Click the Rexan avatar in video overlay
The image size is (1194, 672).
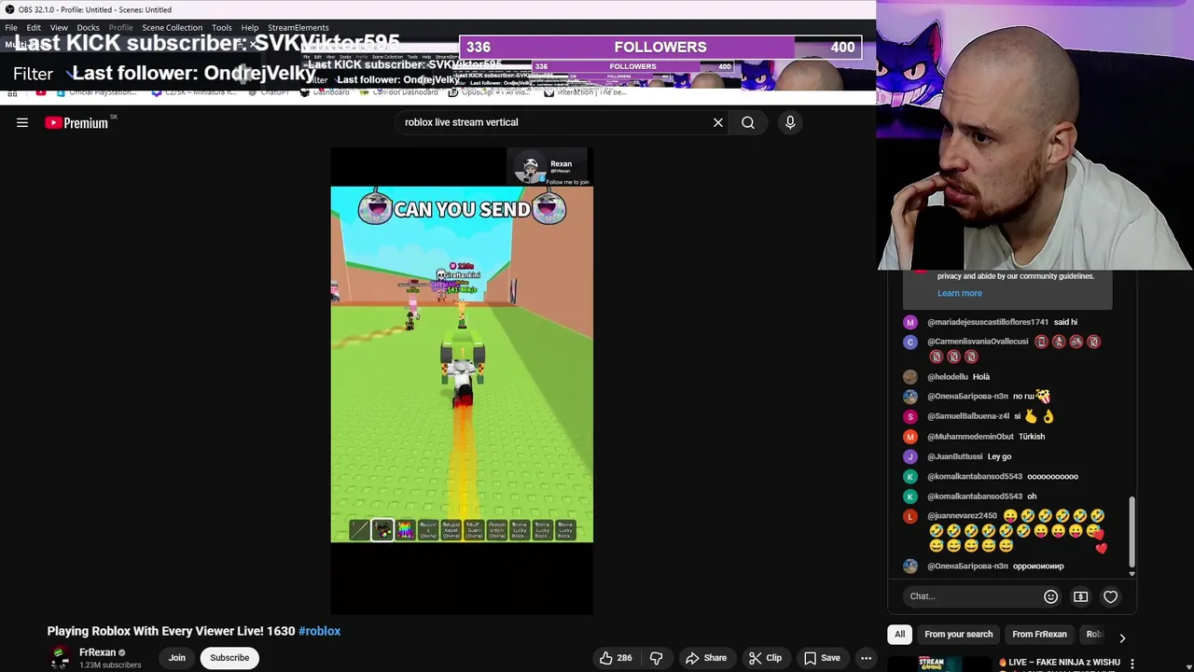pyautogui.click(x=531, y=168)
